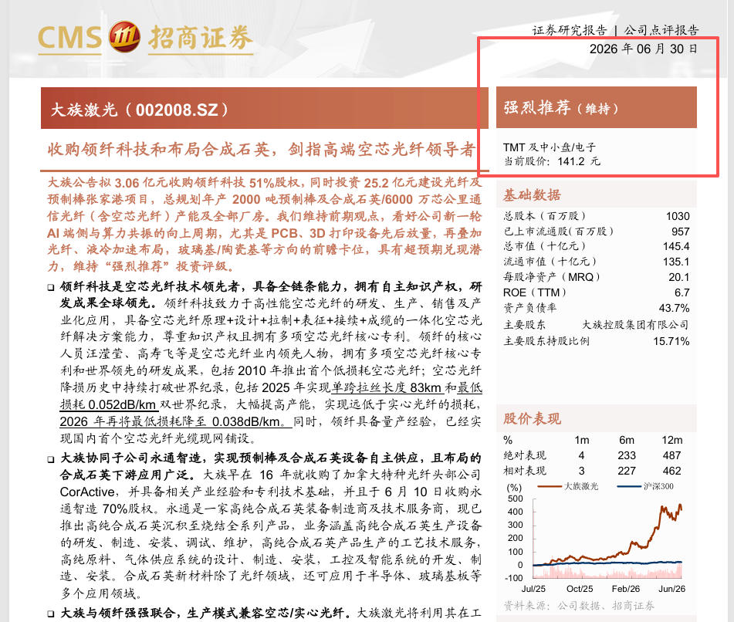734x622 pixels.
Task: Click the first bullet marker before 领纤科技
Action: point(51,287)
